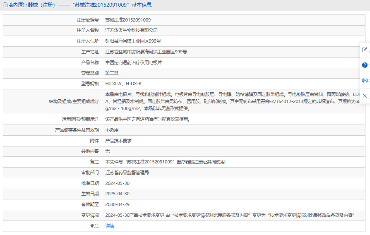
Task: Click expiry date 2030-04-29
Action: tap(117, 204)
